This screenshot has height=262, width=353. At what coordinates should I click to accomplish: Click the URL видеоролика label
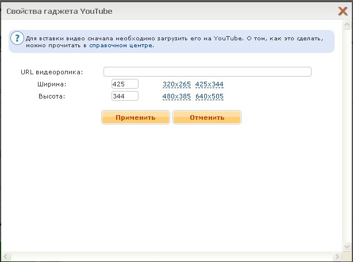click(51, 72)
